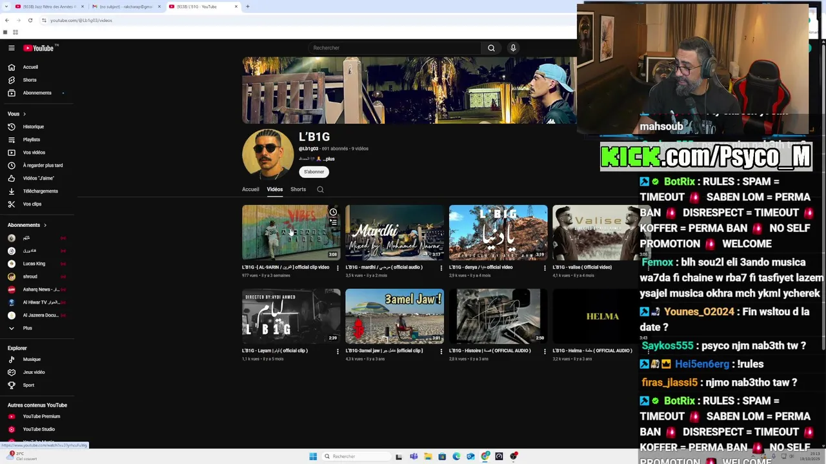Screen dimensions: 826x464
Task: Open Abonnements in left sidebar
Action: (37, 93)
